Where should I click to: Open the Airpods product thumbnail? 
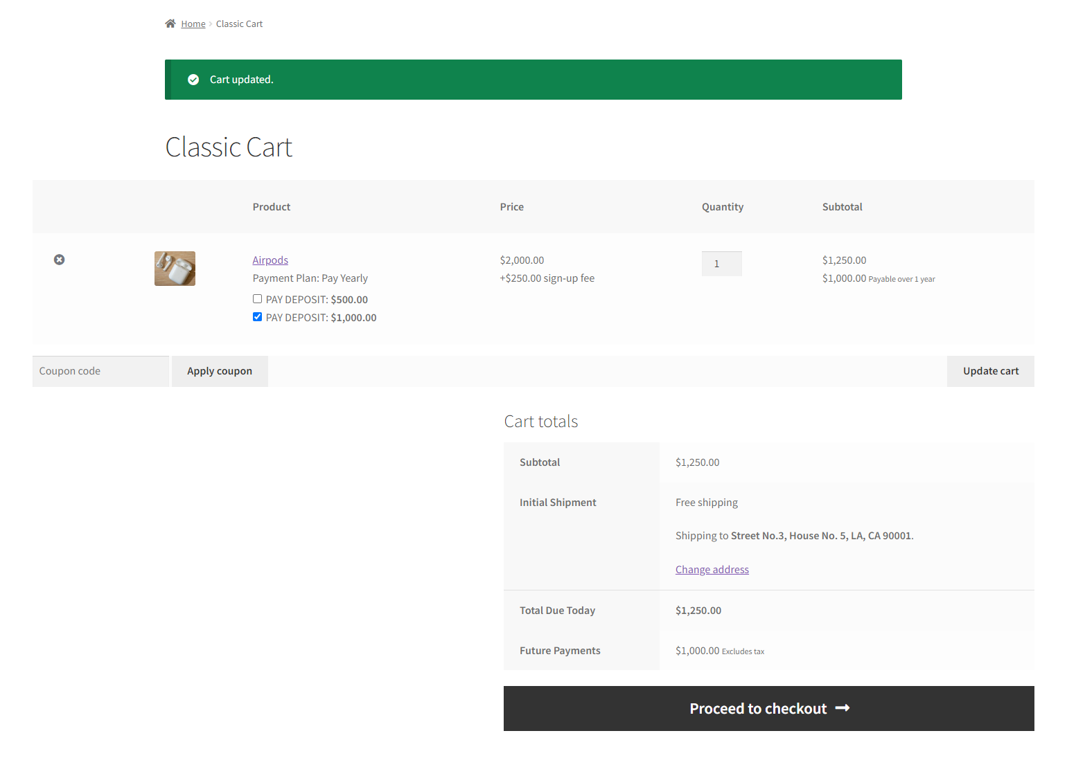click(175, 269)
